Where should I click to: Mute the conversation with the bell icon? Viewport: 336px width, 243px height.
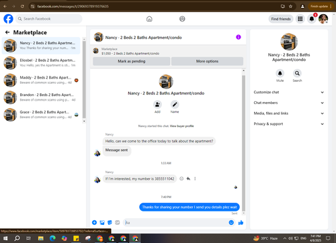280,73
